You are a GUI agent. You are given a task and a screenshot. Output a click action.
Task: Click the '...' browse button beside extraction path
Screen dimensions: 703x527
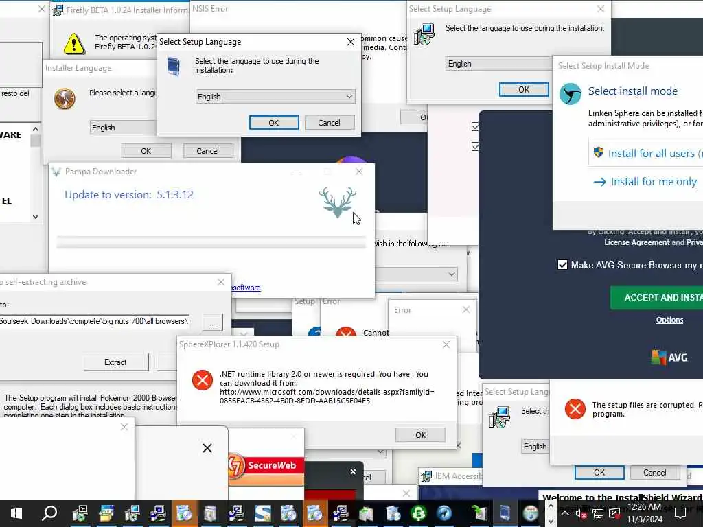(x=213, y=323)
